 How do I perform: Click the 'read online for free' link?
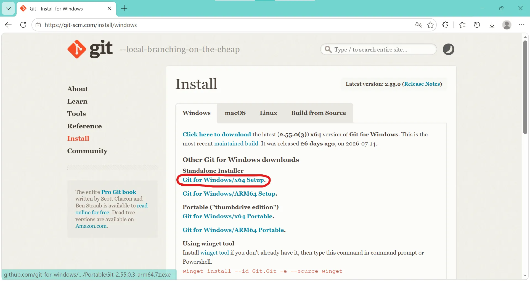point(112,209)
